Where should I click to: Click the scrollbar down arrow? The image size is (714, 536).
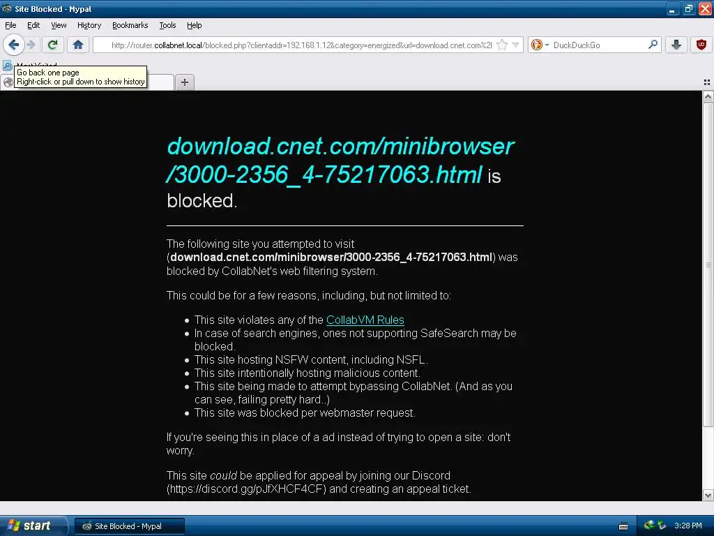(708, 496)
